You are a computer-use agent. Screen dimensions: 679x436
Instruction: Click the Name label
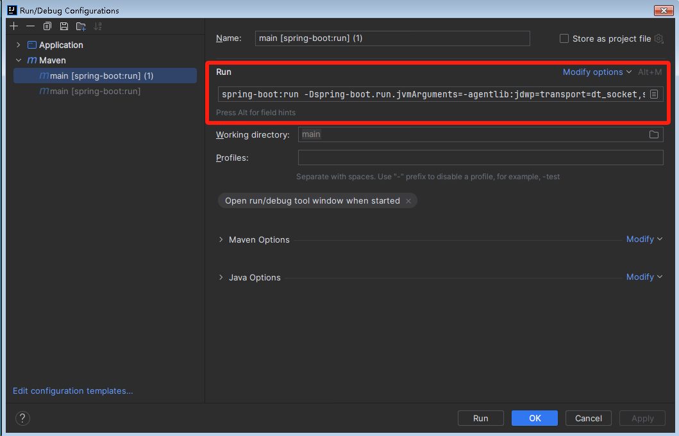pyautogui.click(x=229, y=38)
